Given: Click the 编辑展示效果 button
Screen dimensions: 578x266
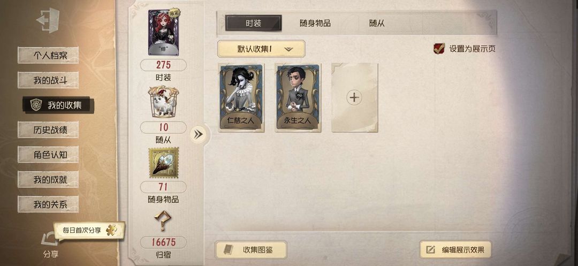Looking at the screenshot, I should (456, 250).
